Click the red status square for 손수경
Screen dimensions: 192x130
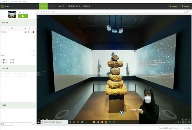coord(33,32)
